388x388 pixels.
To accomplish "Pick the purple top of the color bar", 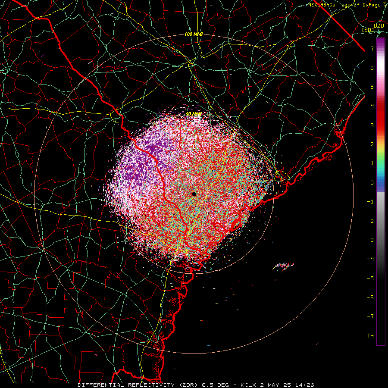I will (x=381, y=43).
